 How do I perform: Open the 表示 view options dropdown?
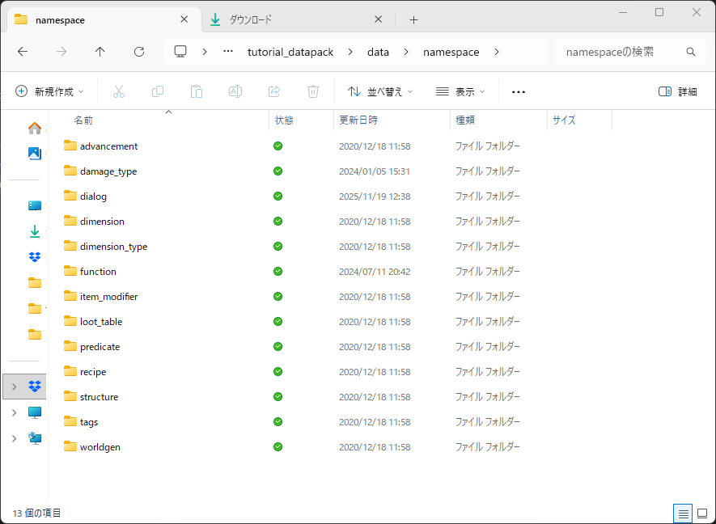(x=460, y=91)
